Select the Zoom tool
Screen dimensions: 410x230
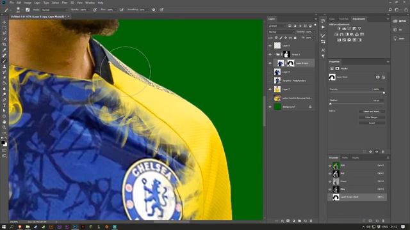[x=4, y=127]
